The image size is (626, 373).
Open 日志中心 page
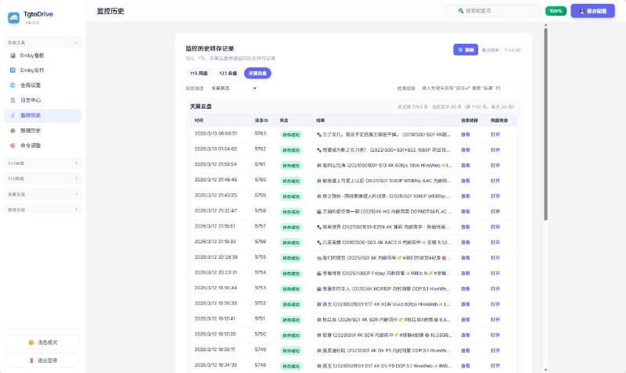pos(43,100)
